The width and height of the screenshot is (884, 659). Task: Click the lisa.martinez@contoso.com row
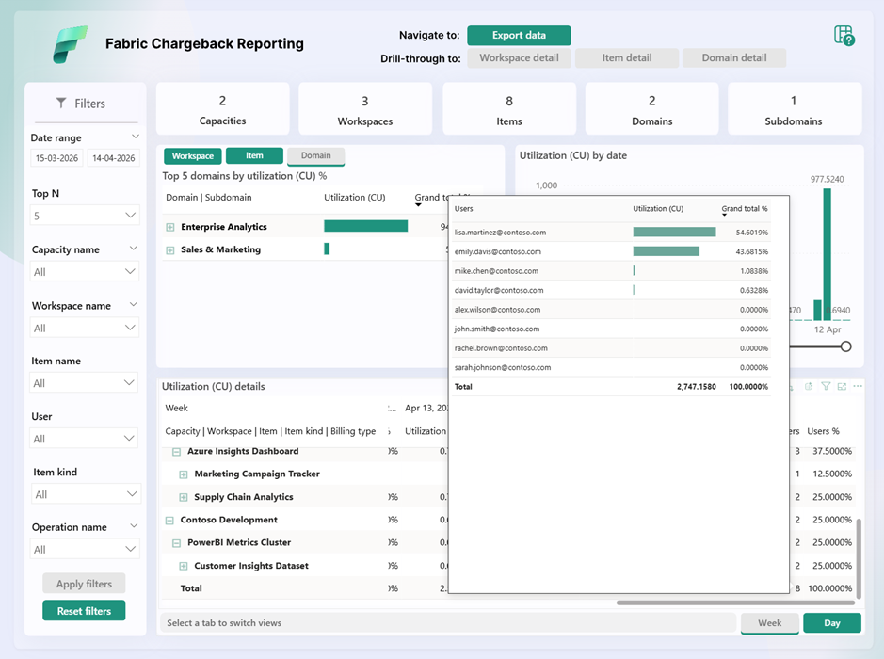tap(611, 233)
